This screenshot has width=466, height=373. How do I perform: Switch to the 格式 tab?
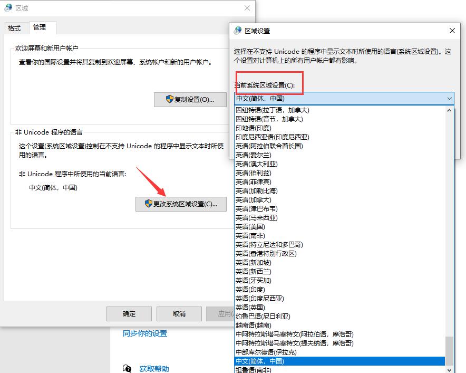[14, 27]
